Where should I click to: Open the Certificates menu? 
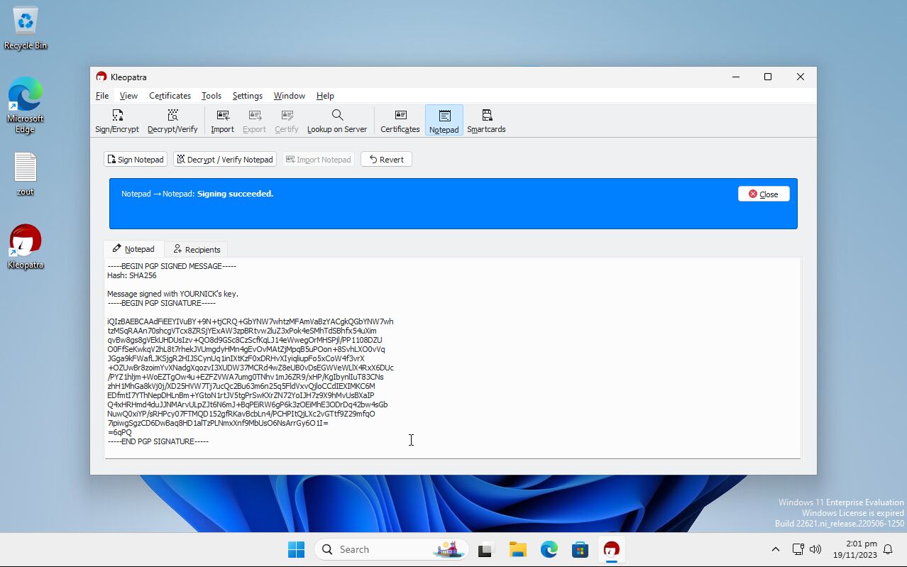pyautogui.click(x=170, y=96)
